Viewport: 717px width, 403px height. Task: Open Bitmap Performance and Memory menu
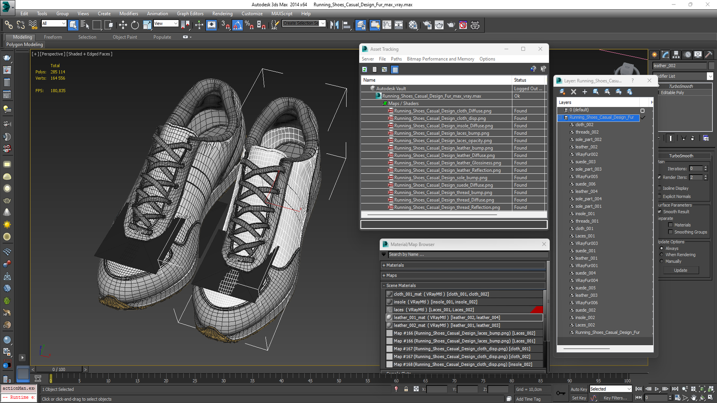(440, 59)
